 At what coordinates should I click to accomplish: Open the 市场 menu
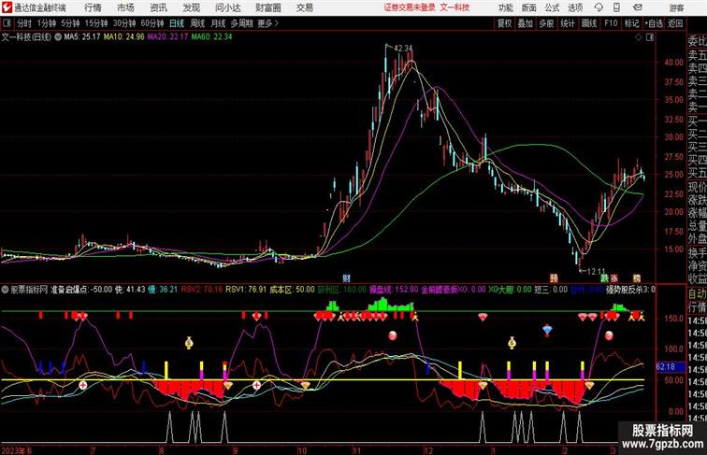(125, 7)
